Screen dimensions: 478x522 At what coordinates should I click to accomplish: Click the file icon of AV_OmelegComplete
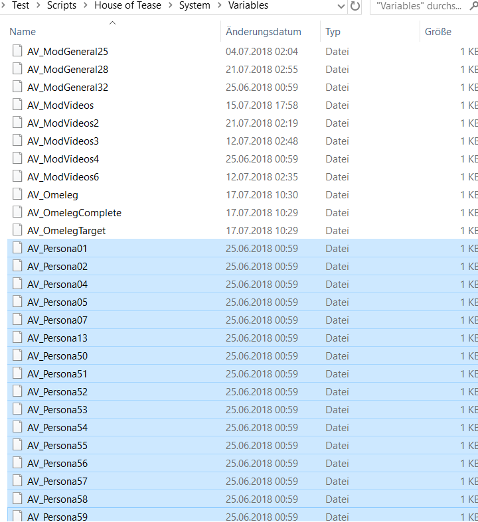17,212
